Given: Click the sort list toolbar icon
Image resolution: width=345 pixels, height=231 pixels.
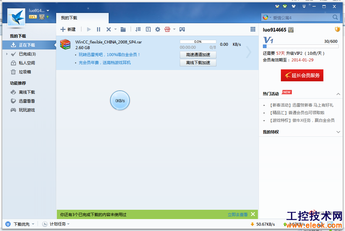Looking at the screenshot, I should click(138, 30).
